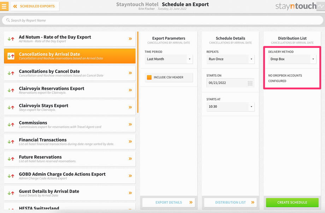Click export arrows icon for Financial Transactions
The height and width of the screenshot is (213, 325).
[11, 142]
